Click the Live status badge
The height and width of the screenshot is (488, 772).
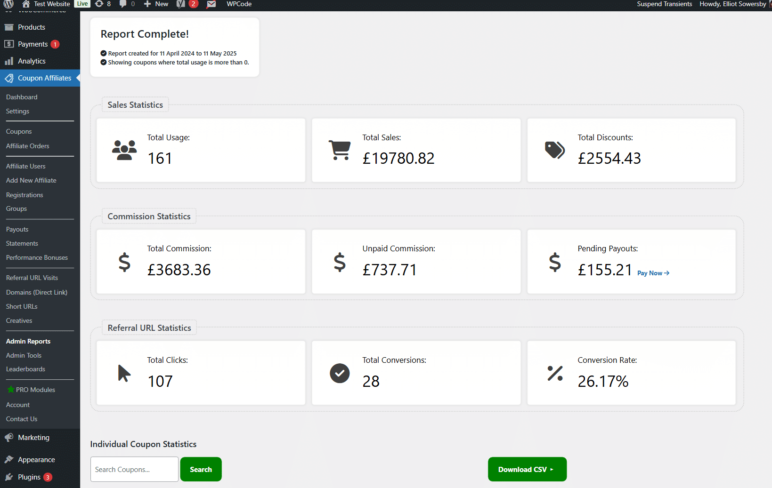coord(82,4)
